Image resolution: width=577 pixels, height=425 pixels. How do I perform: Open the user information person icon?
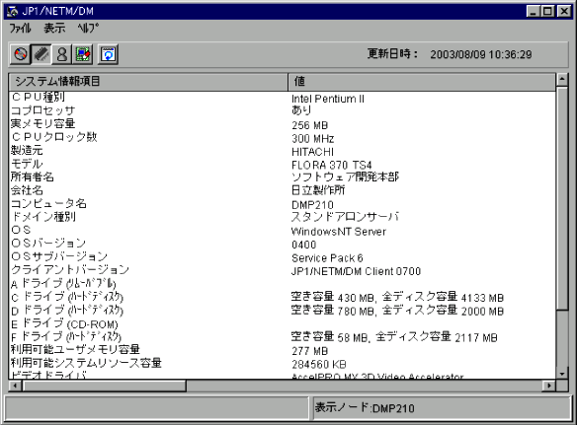click(x=62, y=55)
